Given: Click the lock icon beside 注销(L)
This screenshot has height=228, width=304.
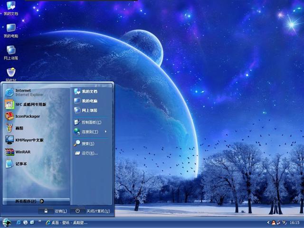Looking at the screenshot, I should coord(46,211).
